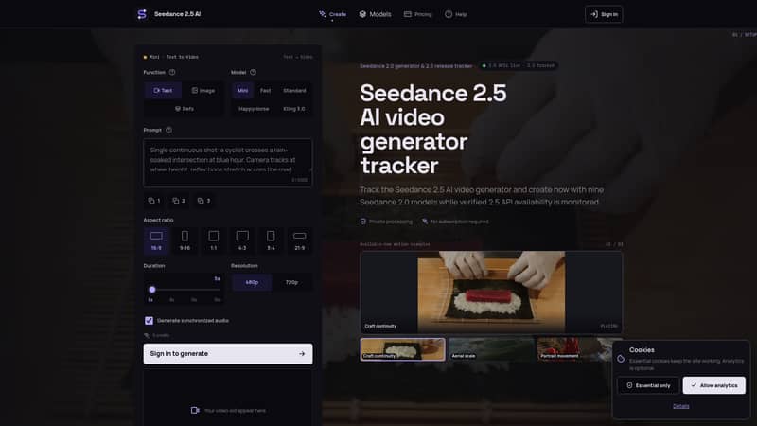Select the Refs function mode
757x426 pixels.
[x=184, y=109]
